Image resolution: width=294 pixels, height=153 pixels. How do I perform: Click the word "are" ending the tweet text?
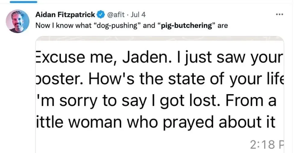click(223, 25)
